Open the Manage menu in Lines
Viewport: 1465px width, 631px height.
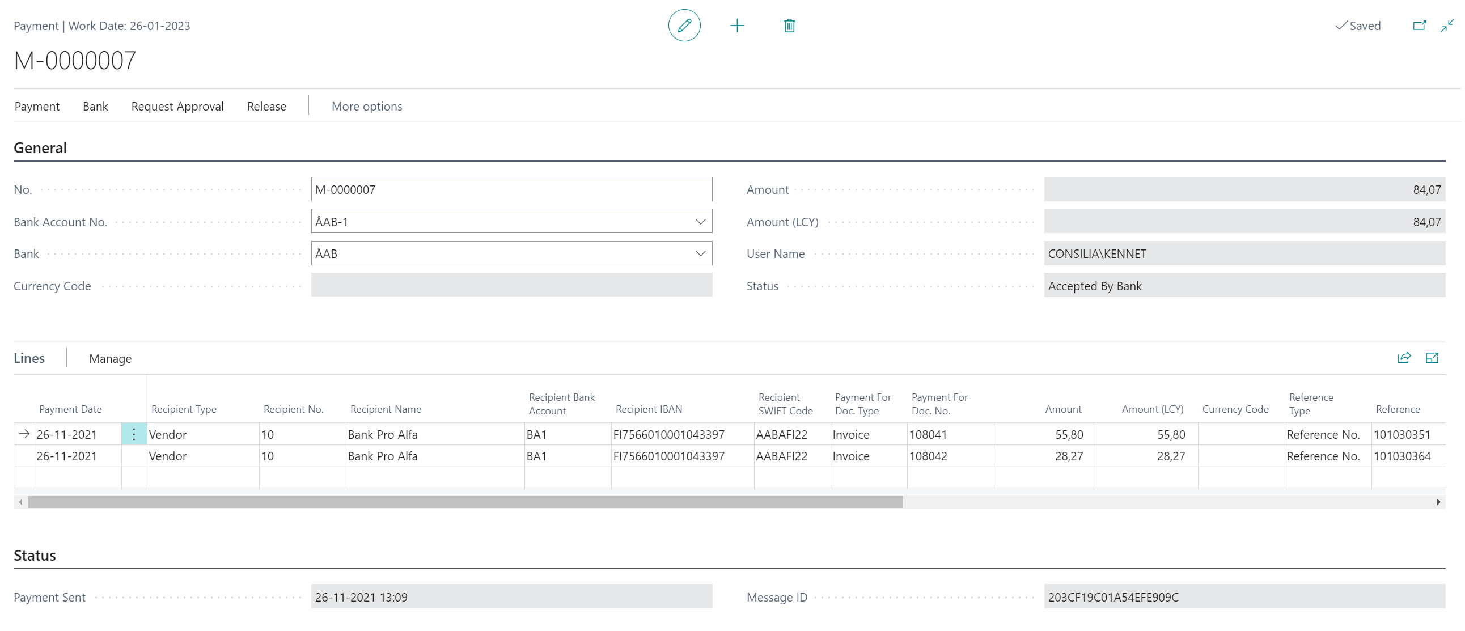click(x=111, y=359)
